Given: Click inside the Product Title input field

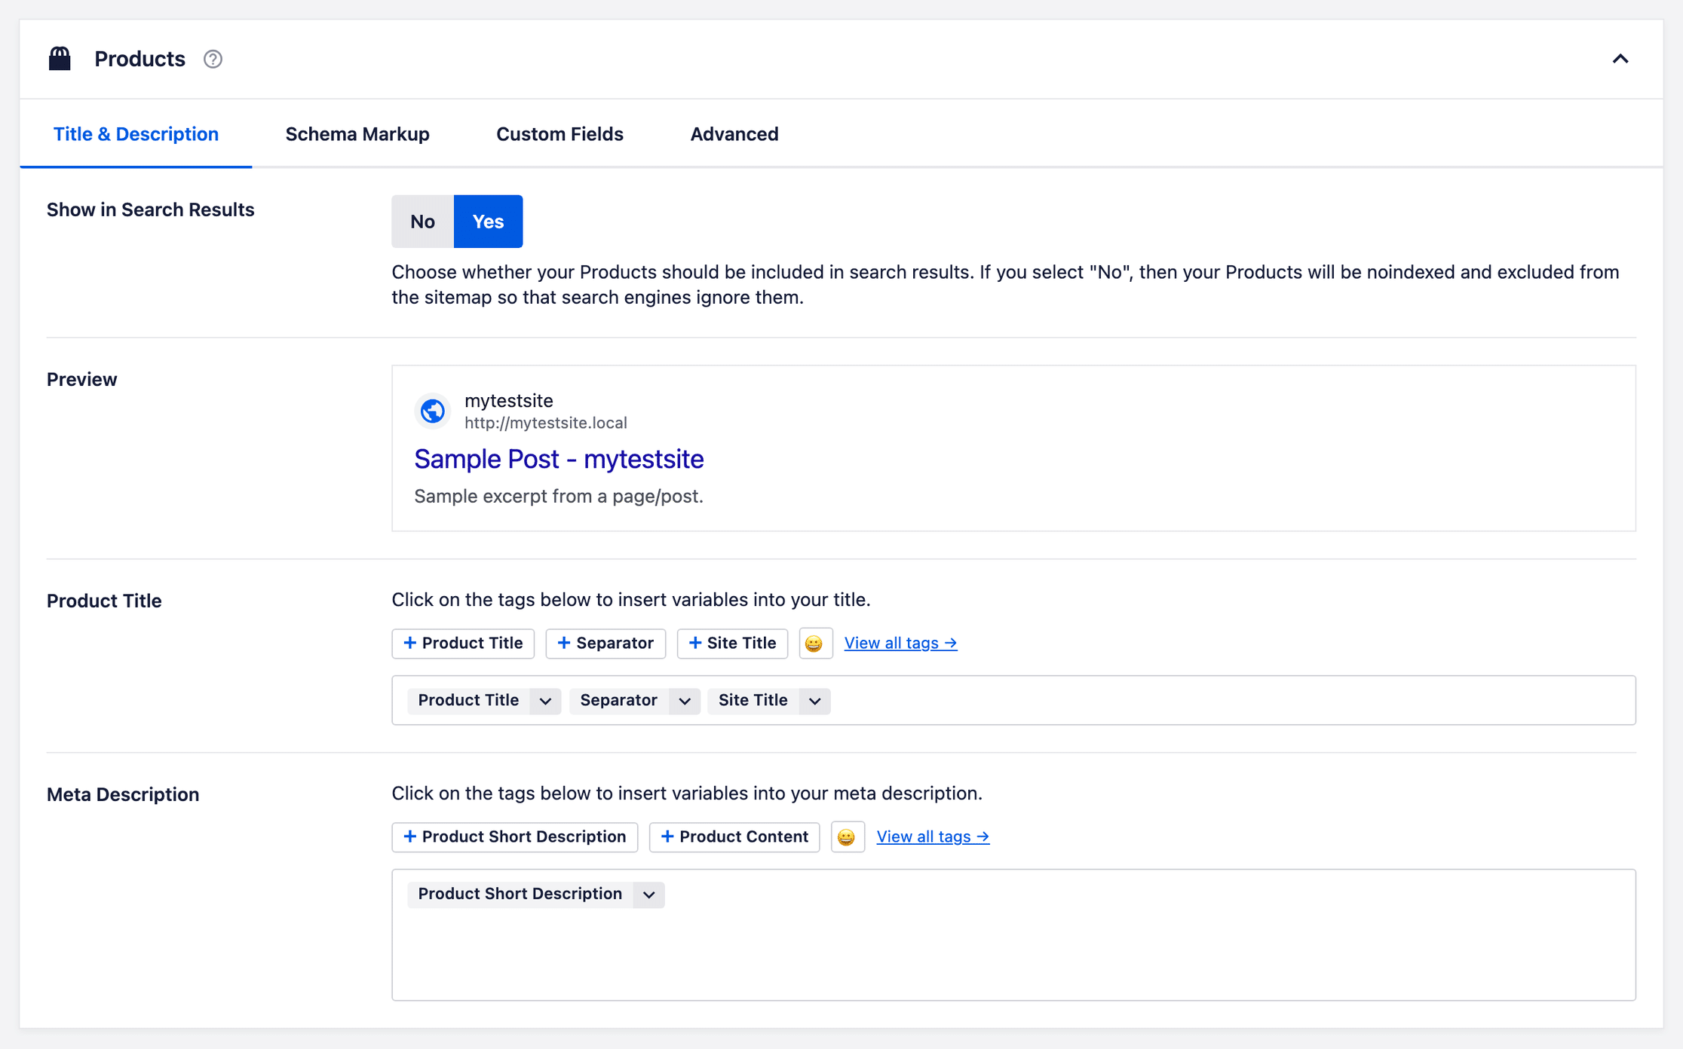Looking at the screenshot, I should pos(1013,700).
